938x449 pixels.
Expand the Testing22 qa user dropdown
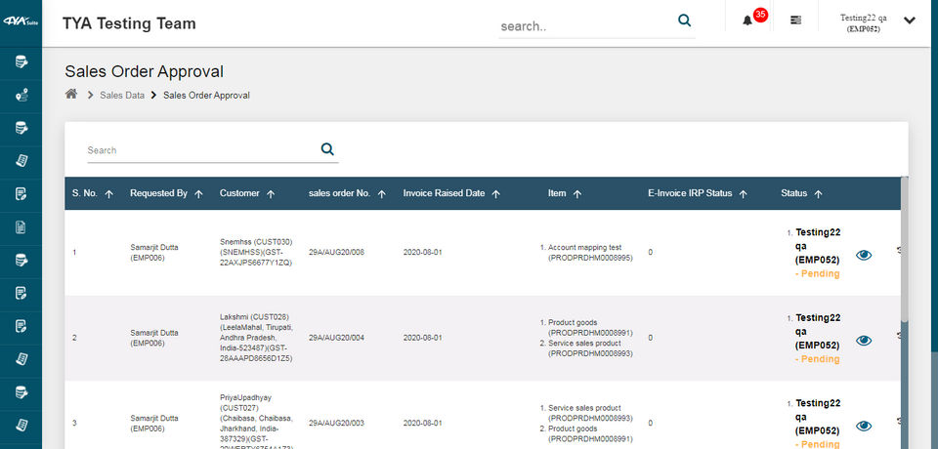(910, 20)
